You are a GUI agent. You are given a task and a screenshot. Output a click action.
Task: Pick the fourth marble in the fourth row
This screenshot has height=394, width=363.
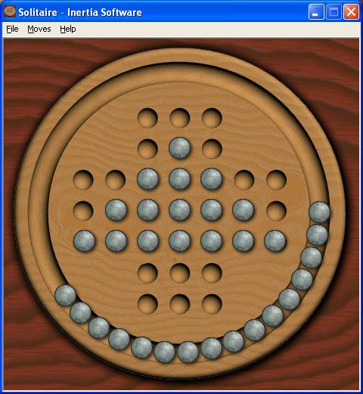pos(212,210)
